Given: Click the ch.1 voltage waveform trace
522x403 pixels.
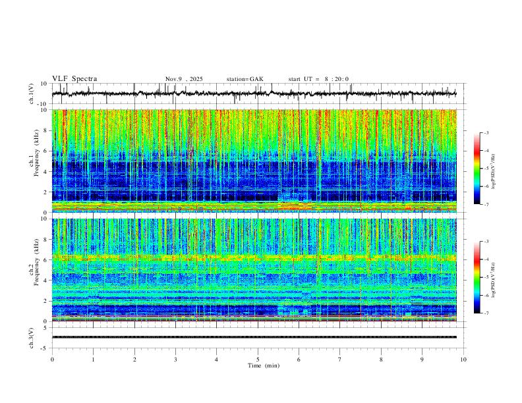Looking at the screenshot, I should pos(254,94).
